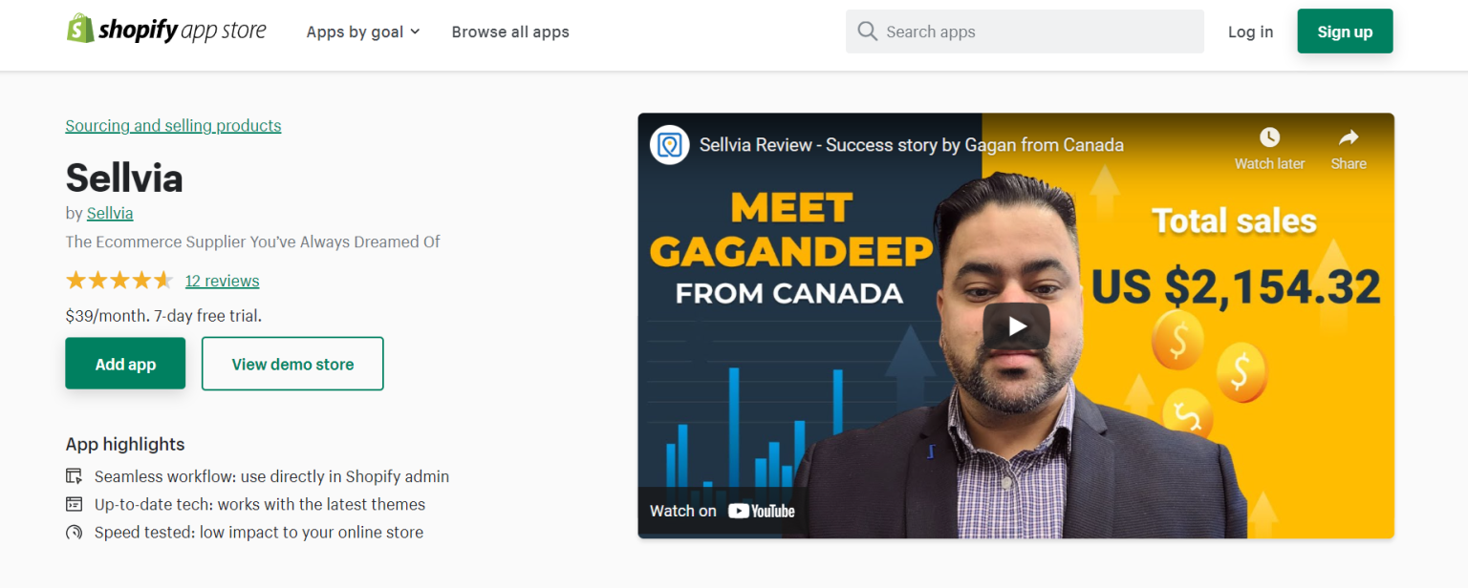This screenshot has width=1468, height=588.
Task: Click the Up-to-date tech highlight icon
Action: click(x=75, y=504)
